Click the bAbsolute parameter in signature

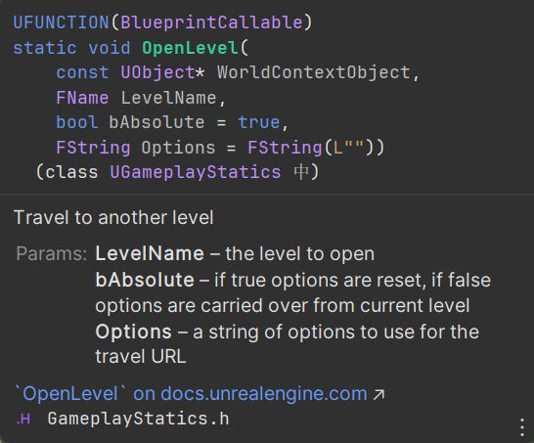(157, 122)
